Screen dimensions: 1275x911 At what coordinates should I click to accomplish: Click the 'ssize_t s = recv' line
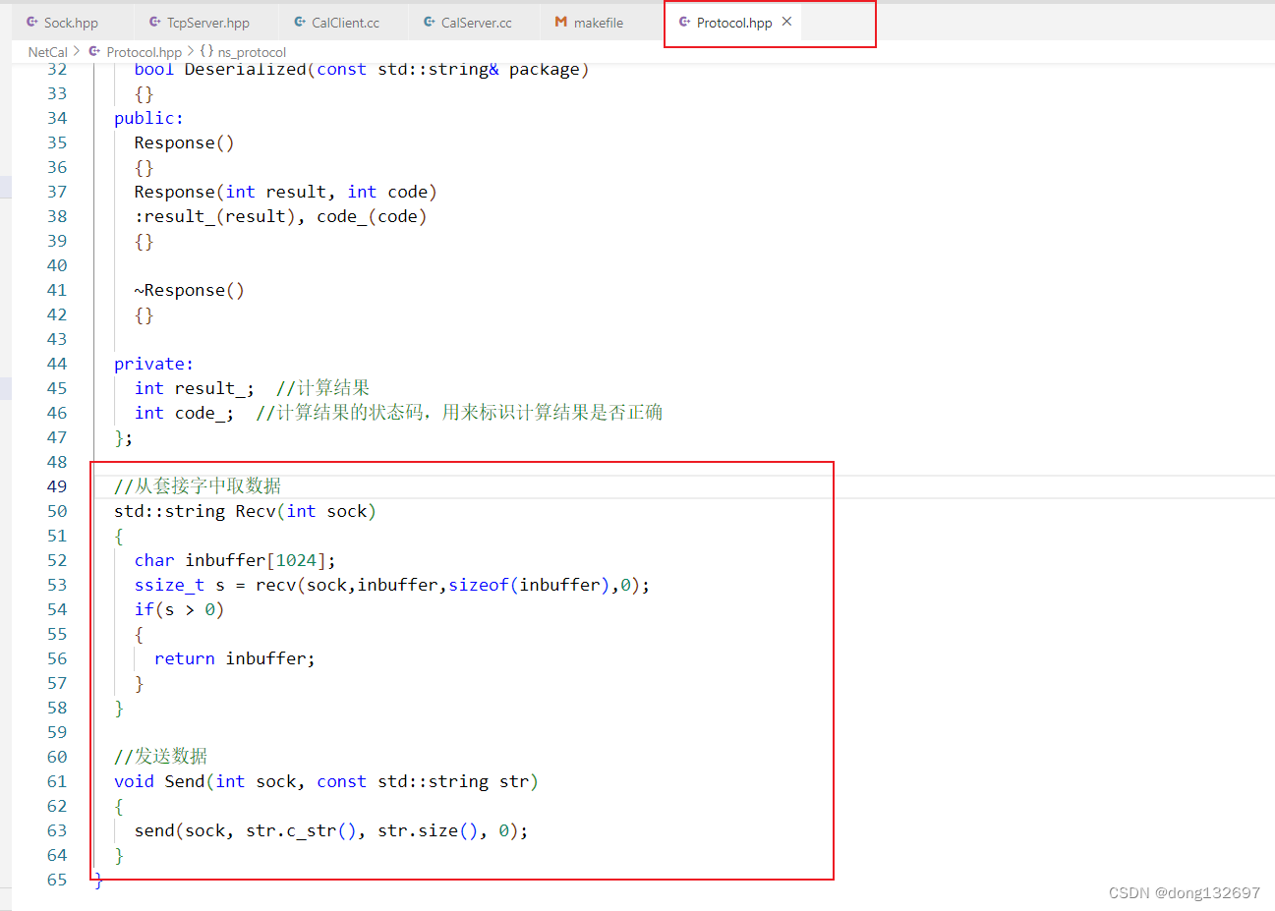tap(392, 585)
